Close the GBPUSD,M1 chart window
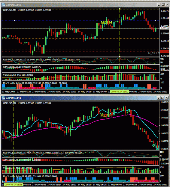The width and height of the screenshot is (170, 187). point(167,98)
